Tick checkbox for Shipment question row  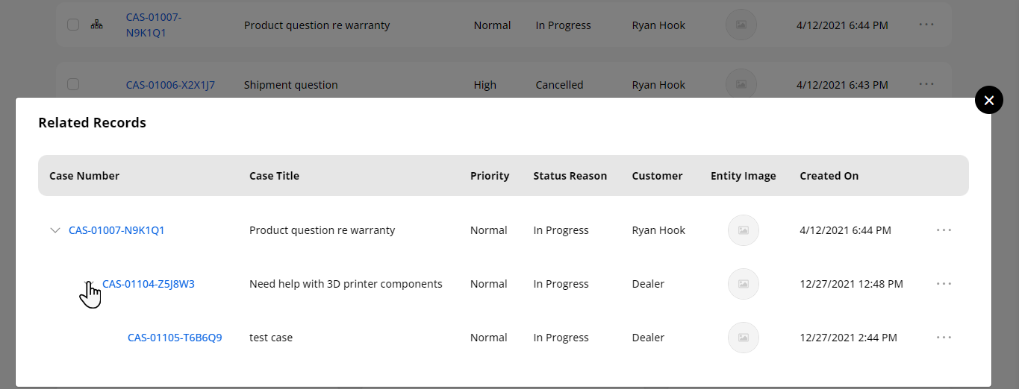pyautogui.click(x=73, y=84)
